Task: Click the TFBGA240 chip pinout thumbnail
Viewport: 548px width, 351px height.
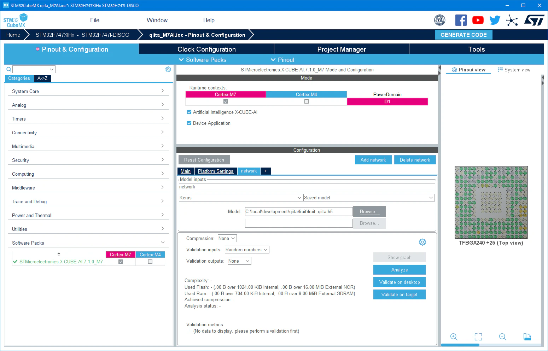Action: (491, 203)
